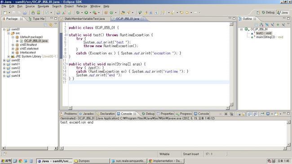Click the New file toolbar icon

[x=5, y=13]
